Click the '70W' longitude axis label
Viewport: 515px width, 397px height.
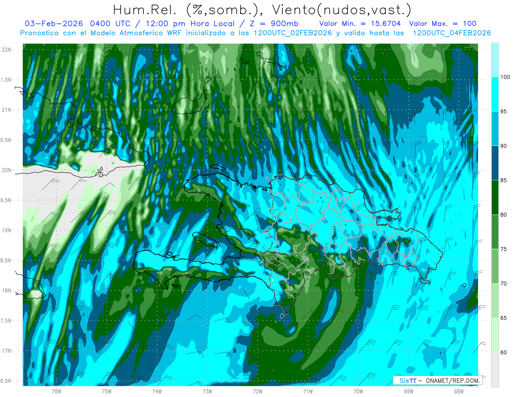click(x=358, y=391)
